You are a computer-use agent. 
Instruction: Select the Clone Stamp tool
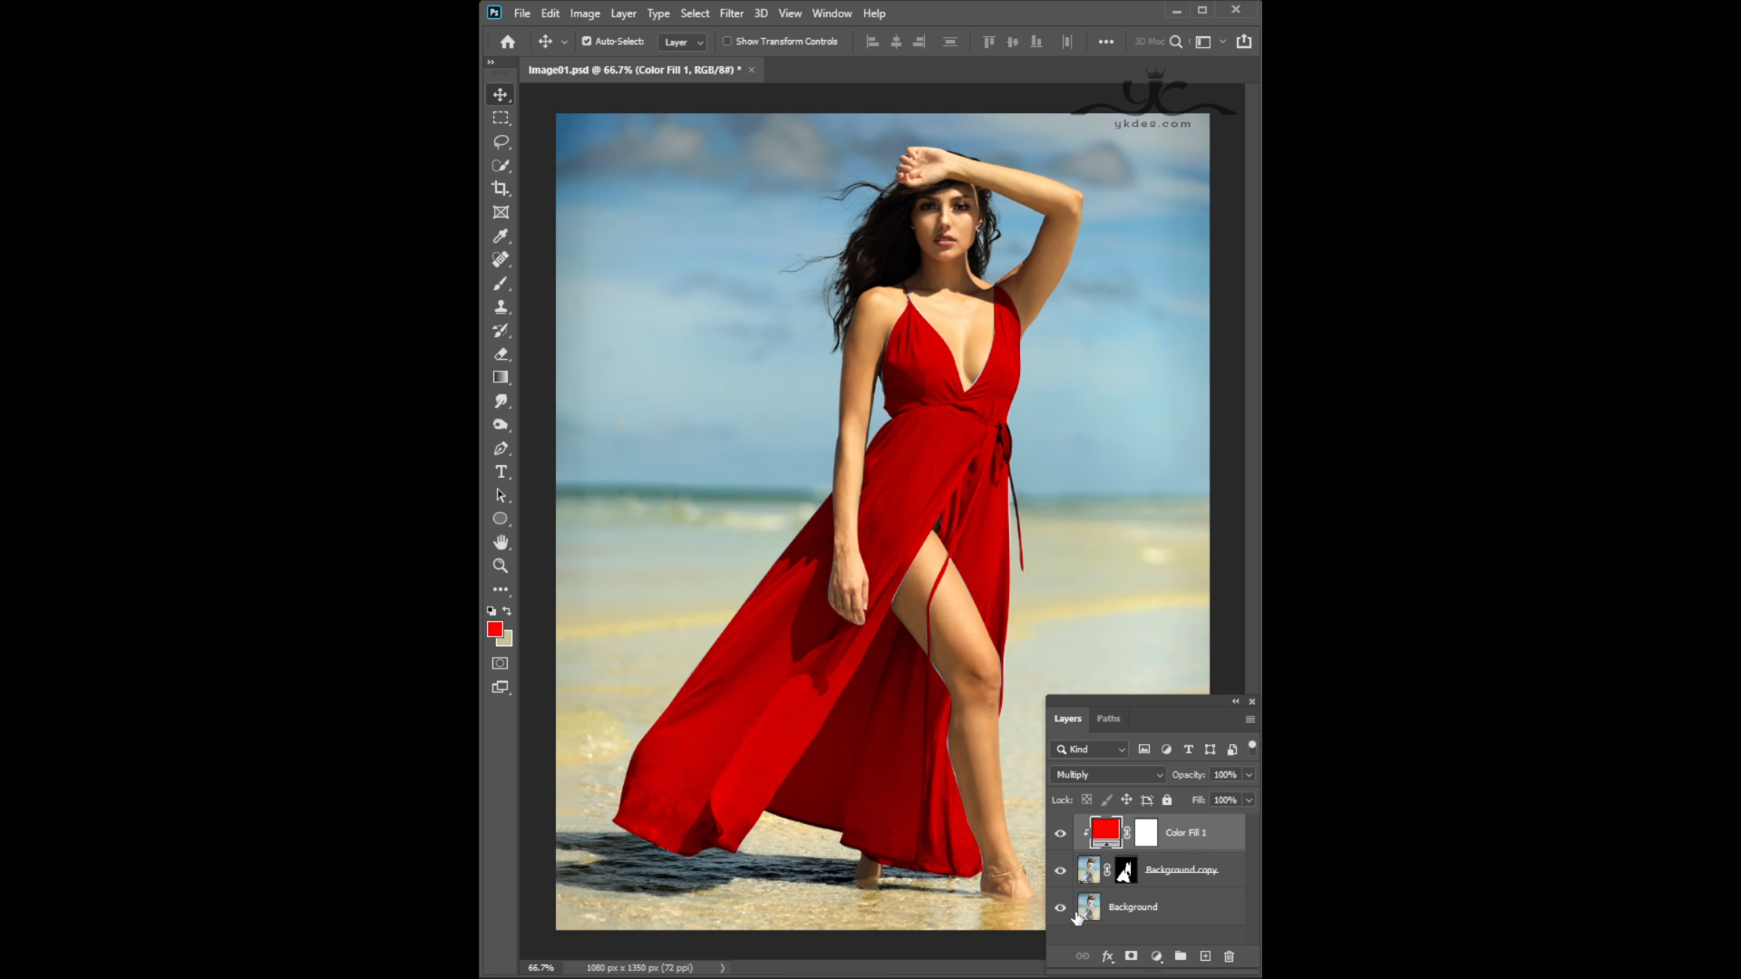tap(501, 306)
